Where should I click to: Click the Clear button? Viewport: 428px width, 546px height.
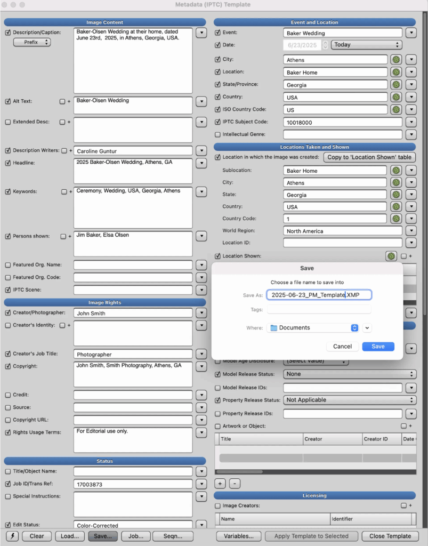click(x=37, y=536)
